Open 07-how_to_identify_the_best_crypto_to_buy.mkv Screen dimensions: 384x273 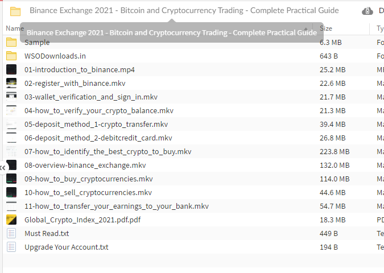(x=108, y=151)
